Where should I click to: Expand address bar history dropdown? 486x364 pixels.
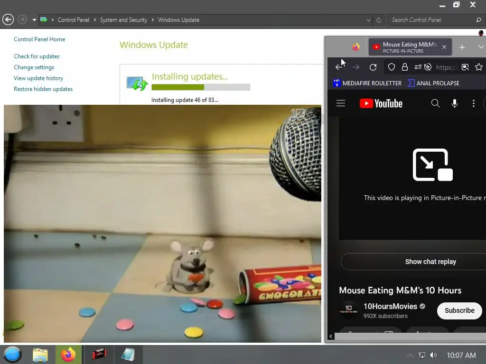tap(368, 20)
